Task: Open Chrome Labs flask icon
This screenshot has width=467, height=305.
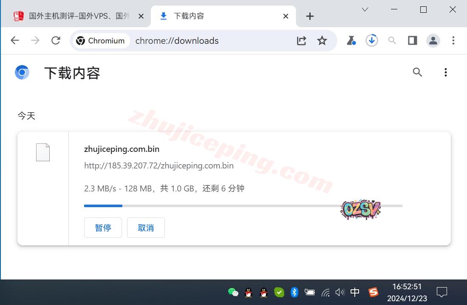Action: tap(351, 40)
